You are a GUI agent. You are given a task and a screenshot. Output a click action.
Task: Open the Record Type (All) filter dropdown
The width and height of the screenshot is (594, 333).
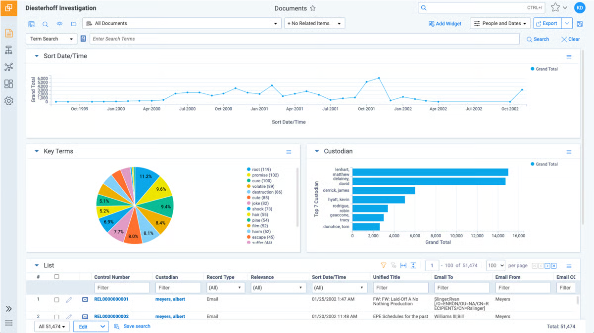[x=225, y=288]
